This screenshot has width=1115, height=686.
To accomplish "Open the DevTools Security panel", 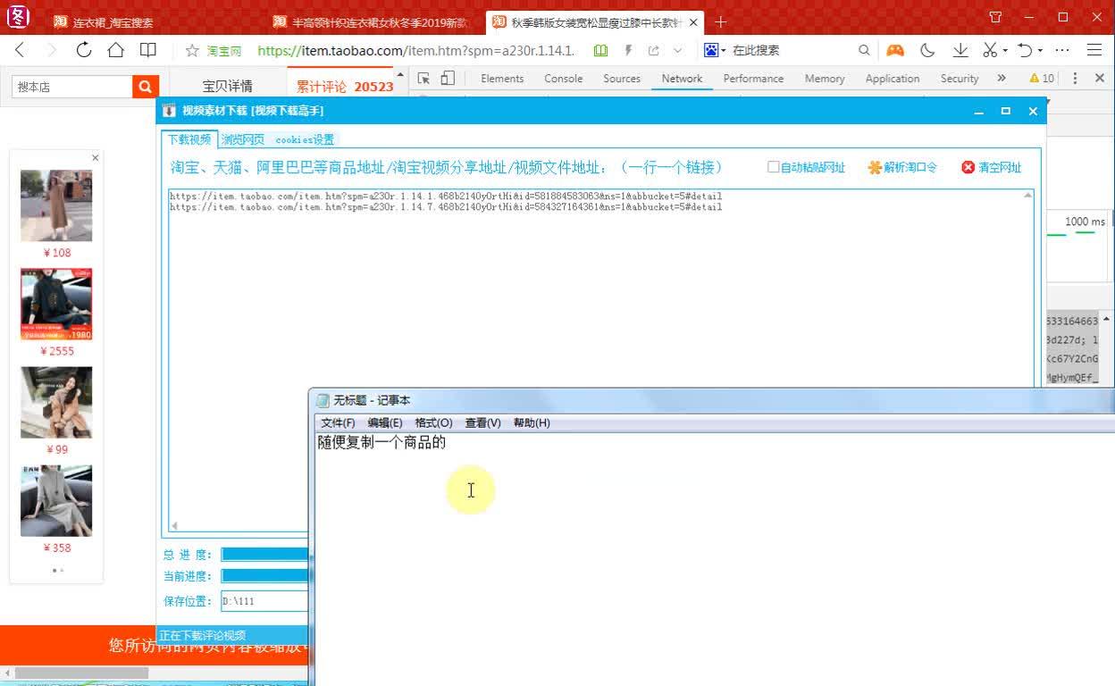I will click(960, 79).
